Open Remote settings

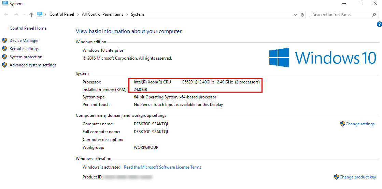click(x=24, y=49)
